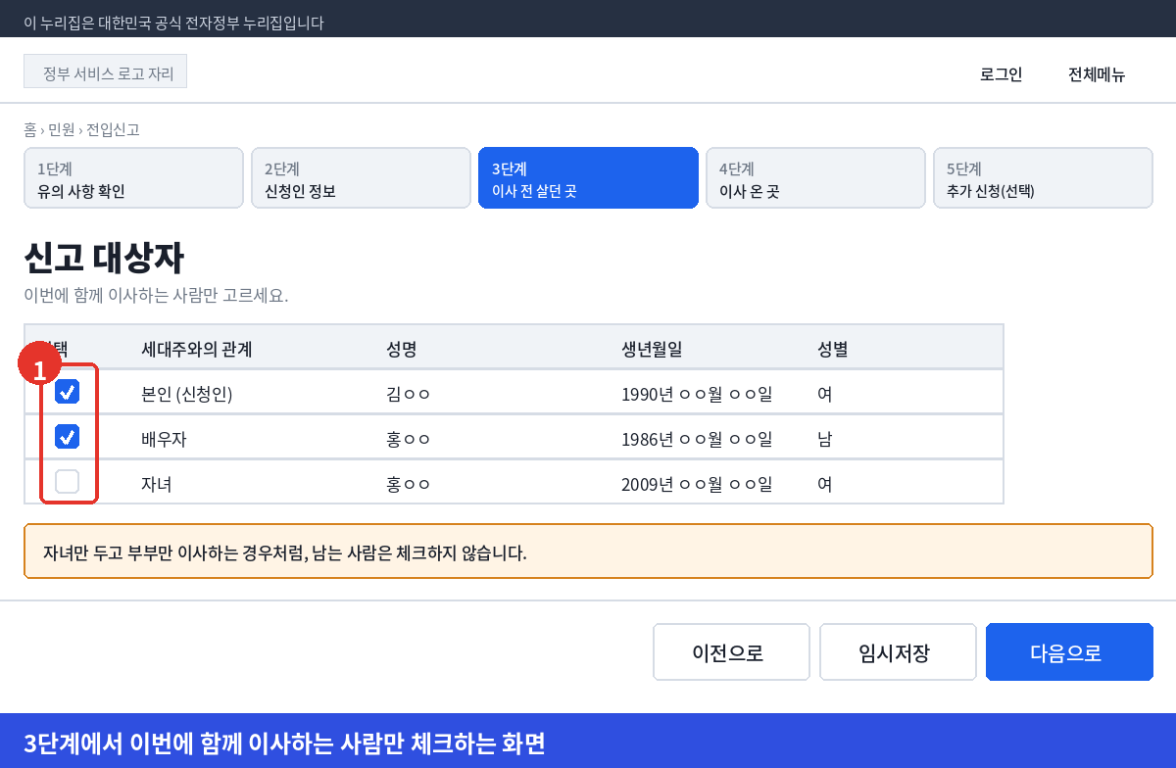
Task: Click the 성별 column header
Action: 832,349
